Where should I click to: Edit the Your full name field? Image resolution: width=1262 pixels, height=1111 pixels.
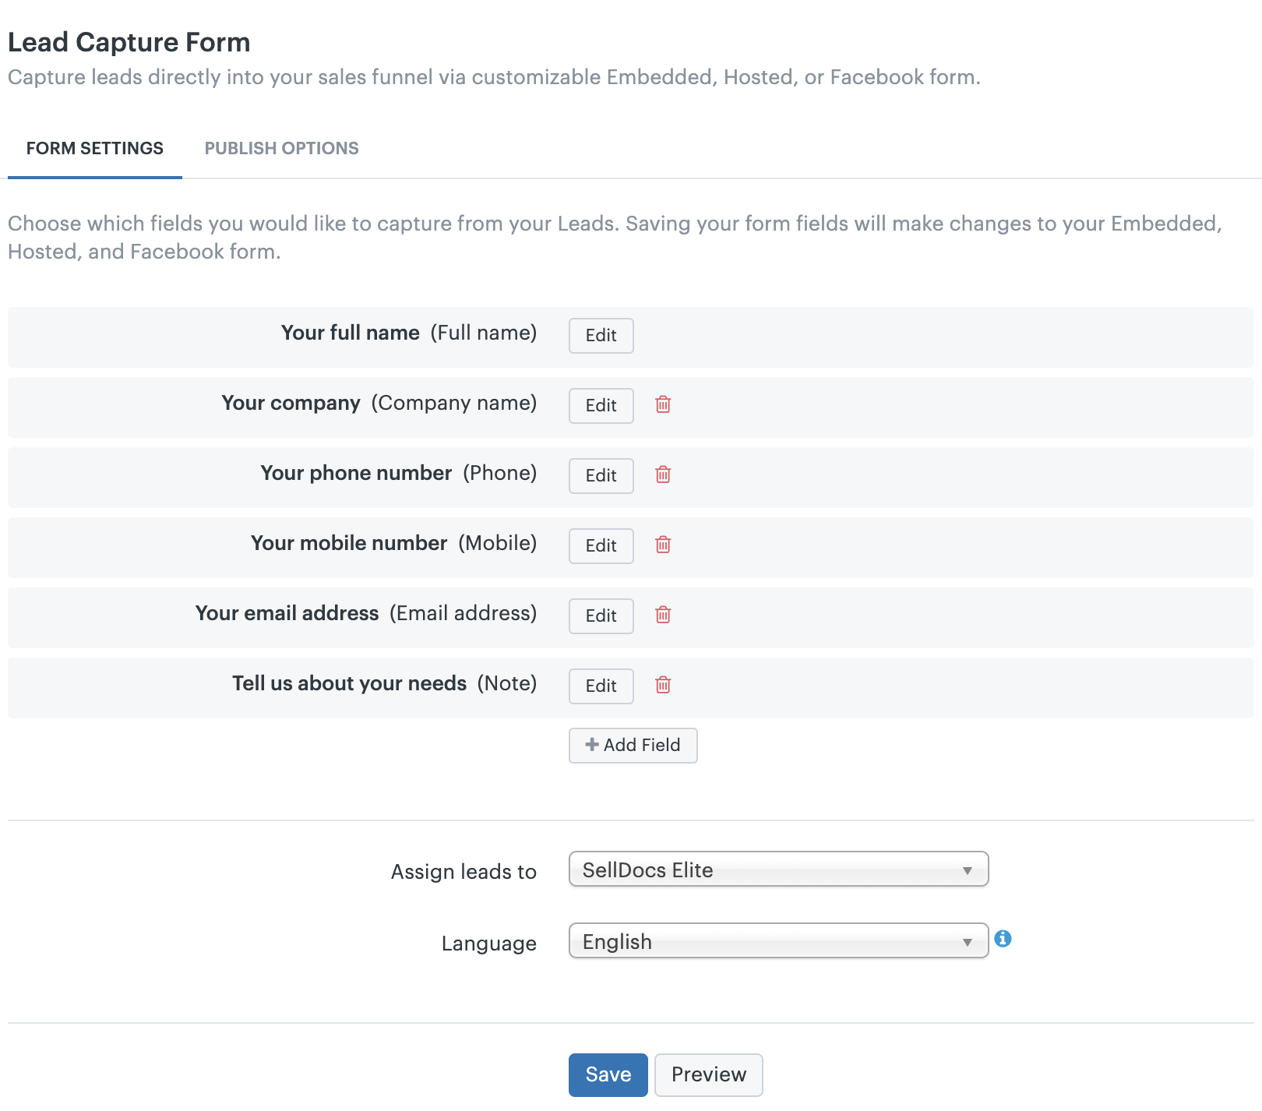coord(601,336)
